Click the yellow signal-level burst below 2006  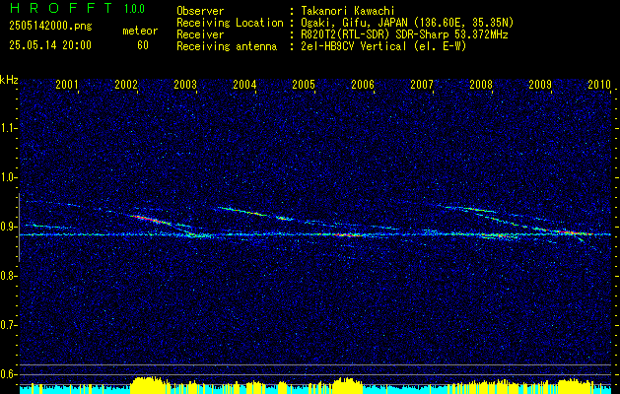pyautogui.click(x=348, y=386)
